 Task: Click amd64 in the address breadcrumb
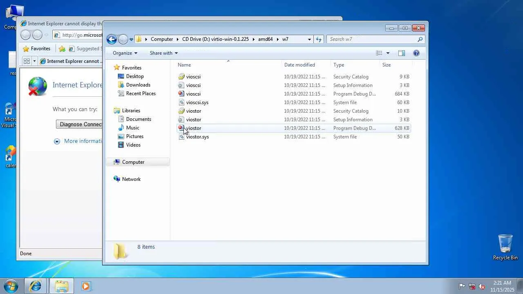tap(265, 39)
